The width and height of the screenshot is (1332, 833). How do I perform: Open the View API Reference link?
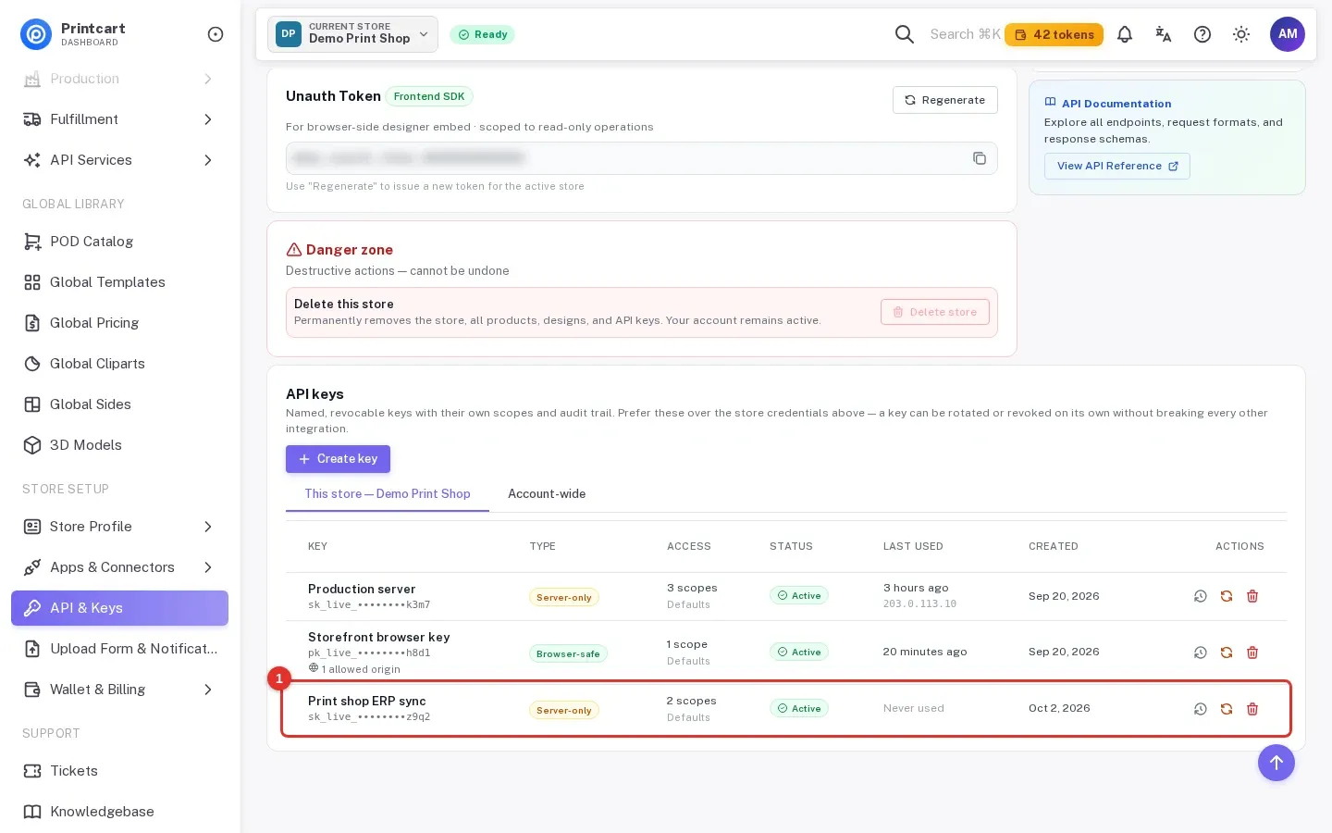pyautogui.click(x=1116, y=166)
